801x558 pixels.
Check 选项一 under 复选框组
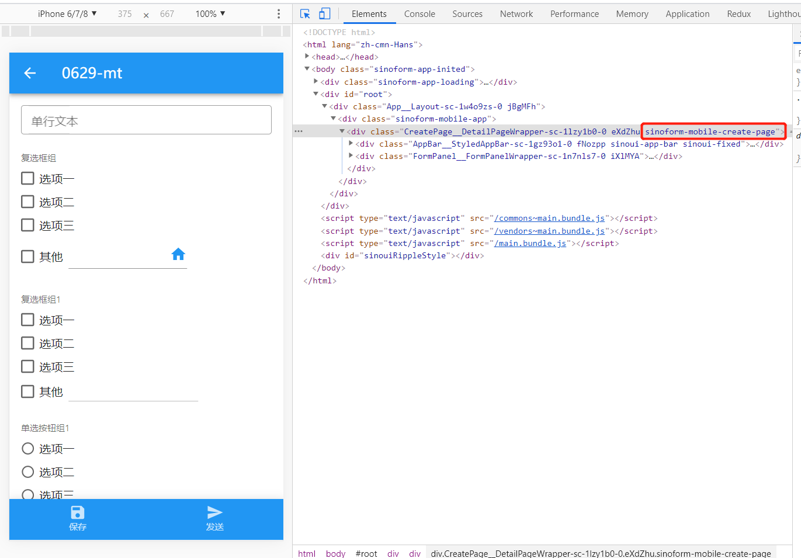(27, 178)
